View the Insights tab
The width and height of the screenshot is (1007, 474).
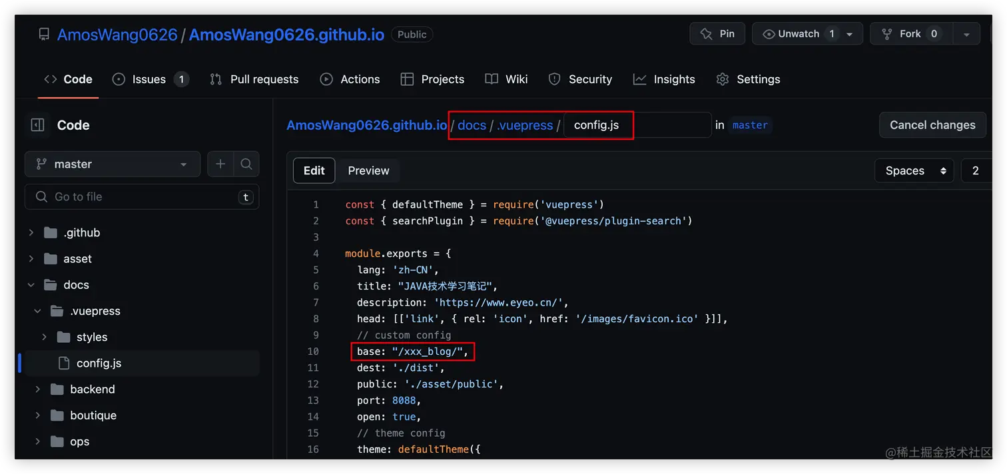(x=664, y=79)
